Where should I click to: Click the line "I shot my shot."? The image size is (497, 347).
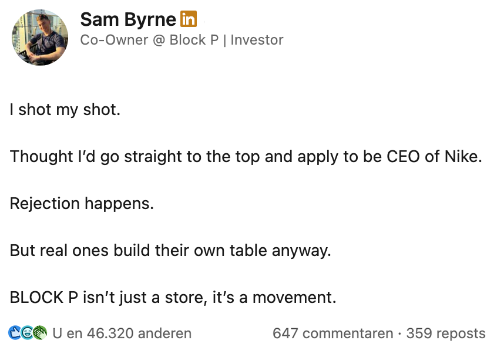coord(65,109)
